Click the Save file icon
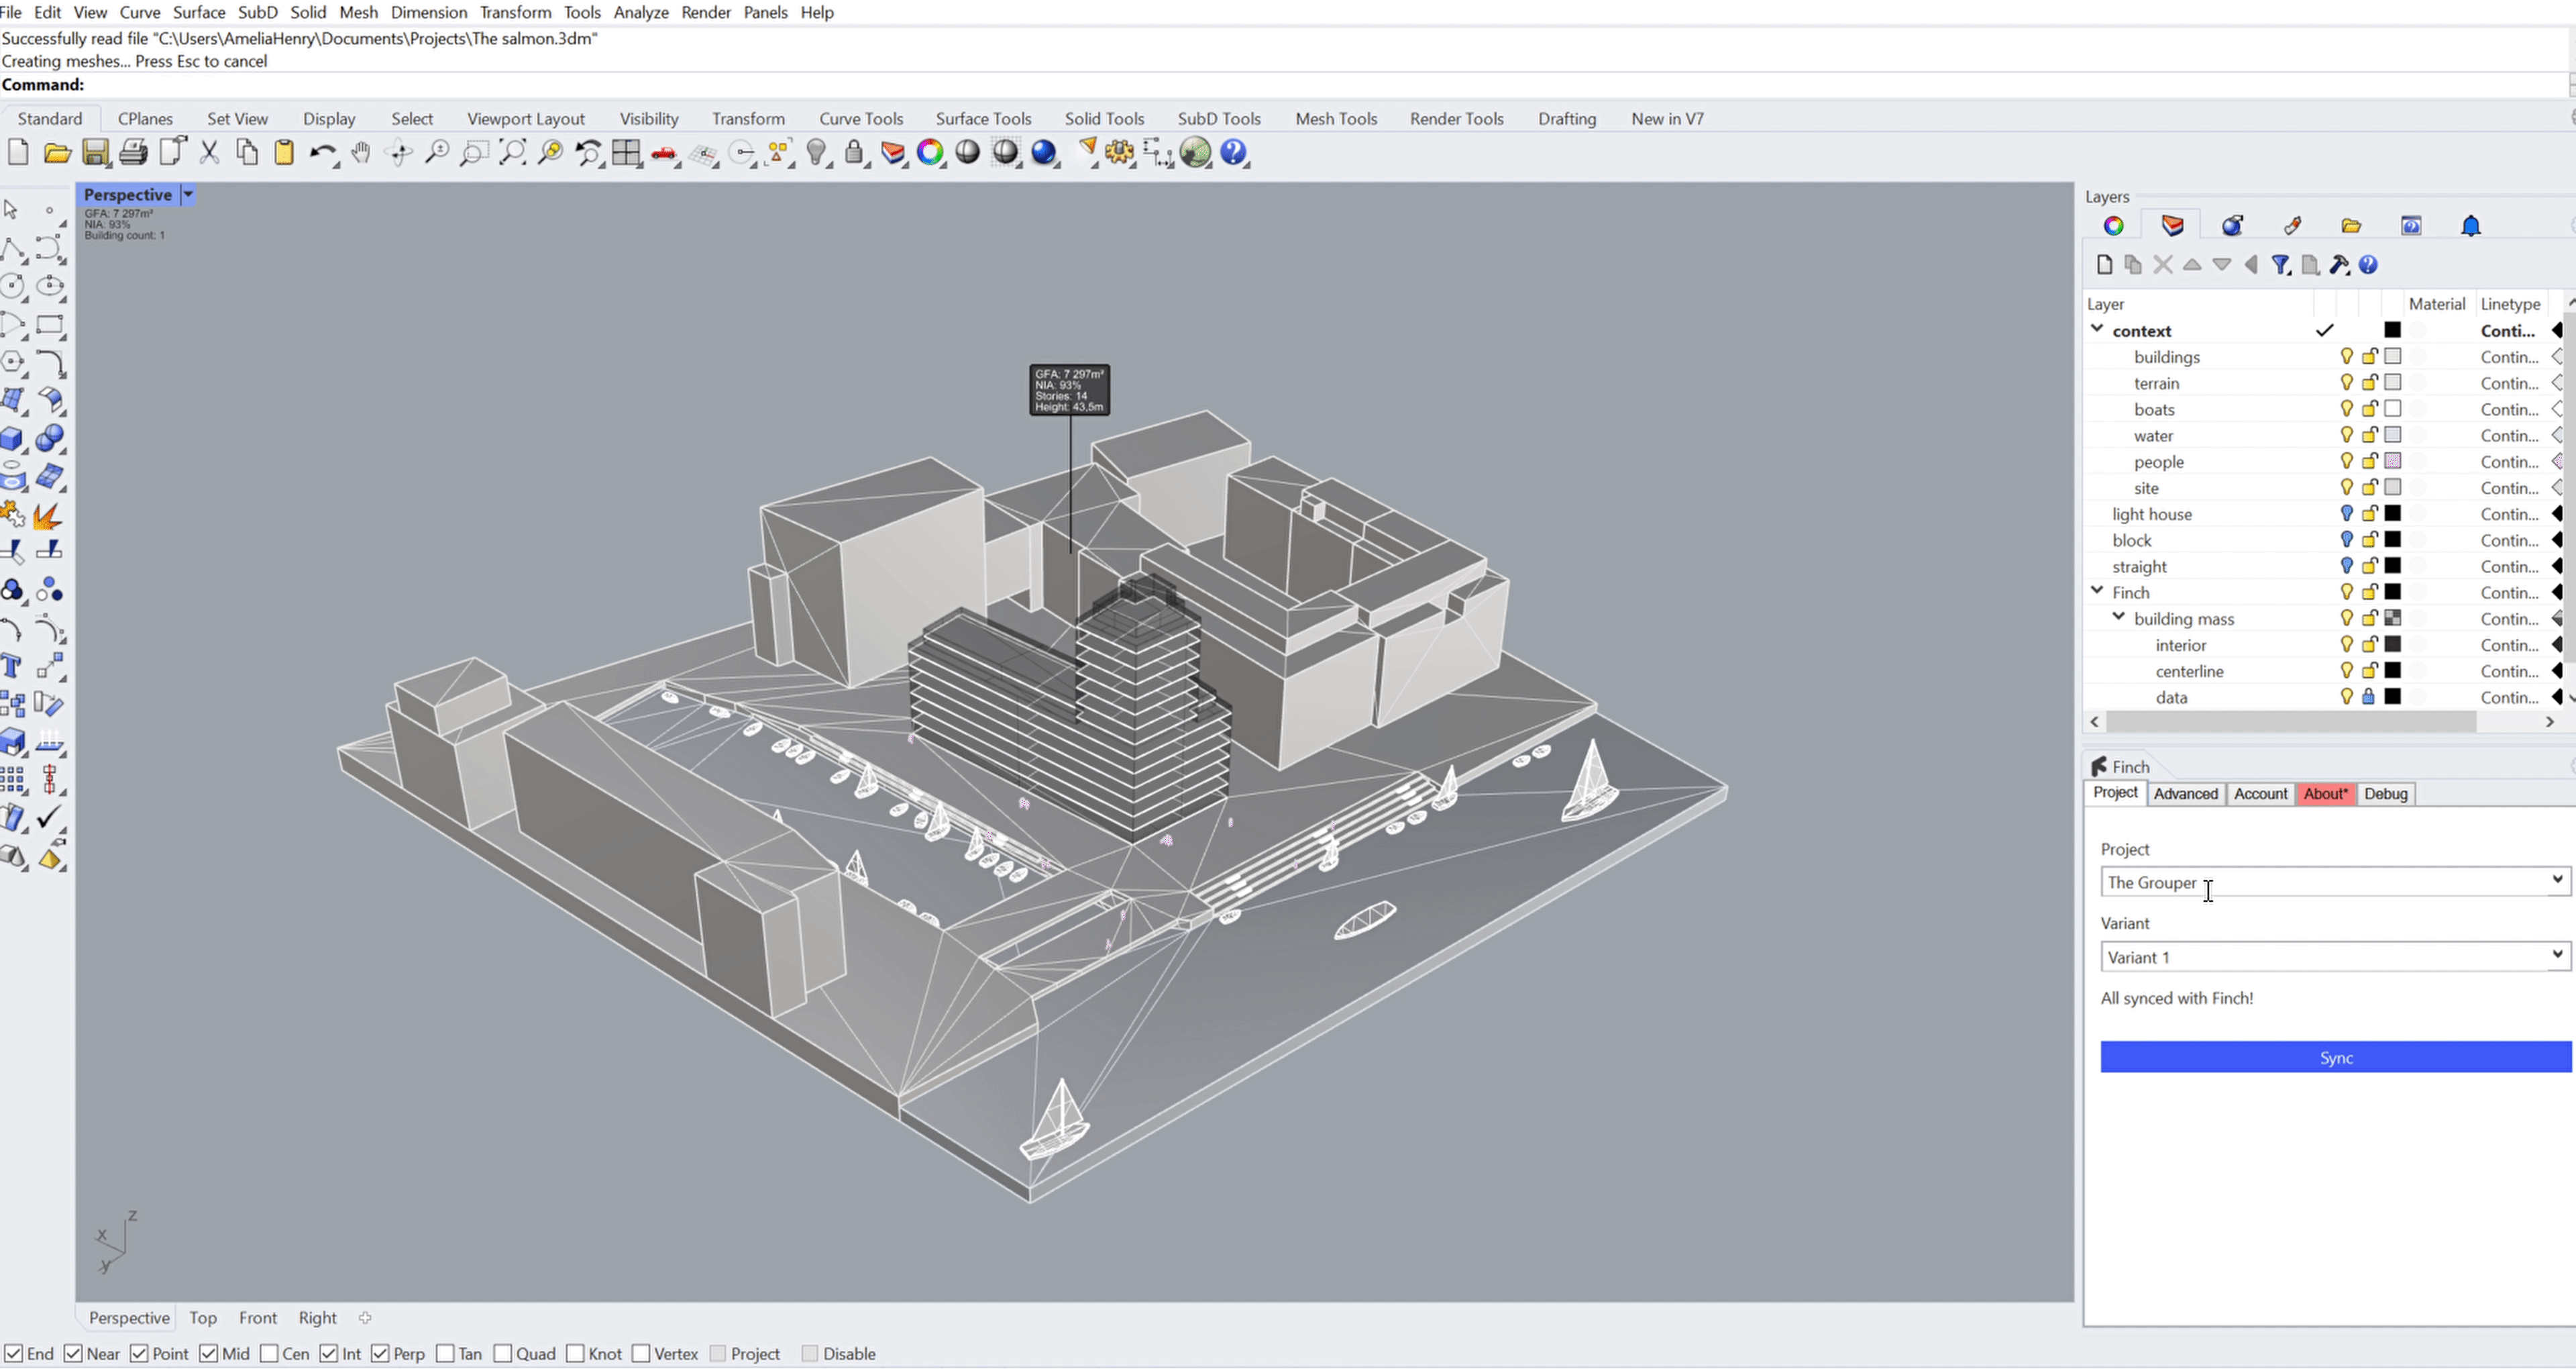2576x1369 pixels. pos(95,152)
